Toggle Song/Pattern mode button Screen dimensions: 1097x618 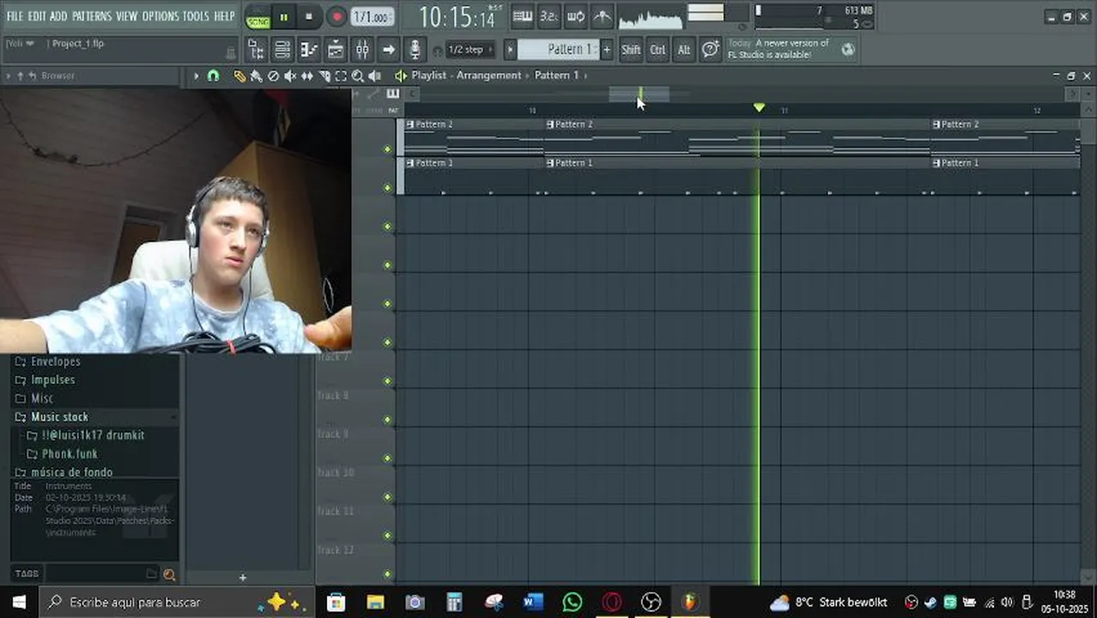[x=258, y=16]
